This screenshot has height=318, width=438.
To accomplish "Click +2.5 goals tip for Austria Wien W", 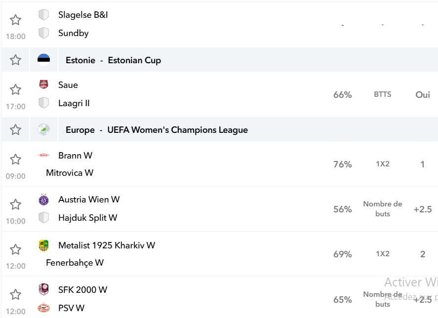I will (423, 209).
